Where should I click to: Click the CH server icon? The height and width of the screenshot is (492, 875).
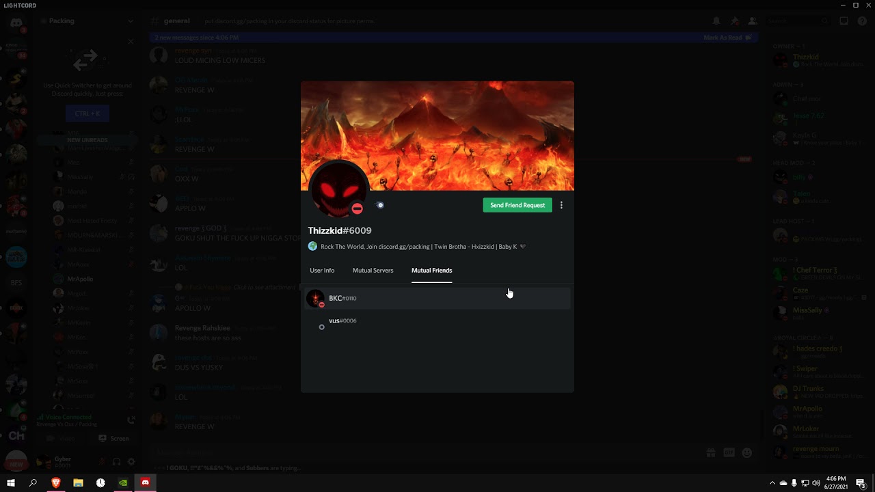point(16,435)
